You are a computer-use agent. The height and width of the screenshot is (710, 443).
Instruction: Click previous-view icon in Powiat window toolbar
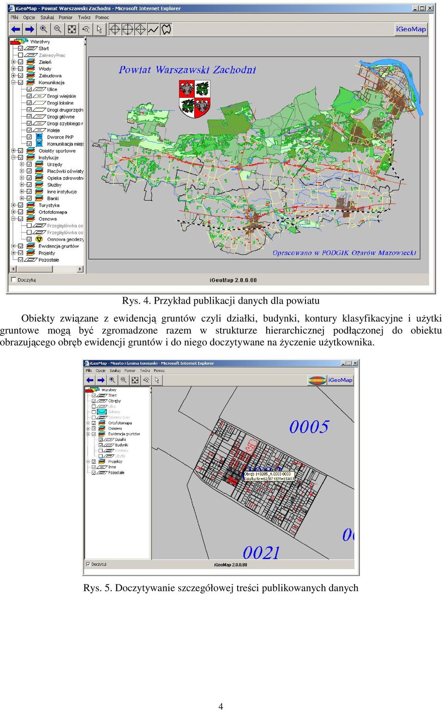coord(86,29)
